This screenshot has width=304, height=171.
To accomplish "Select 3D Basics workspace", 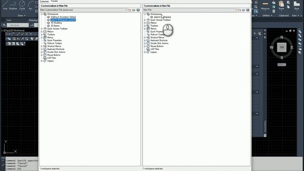I will 55,26.
